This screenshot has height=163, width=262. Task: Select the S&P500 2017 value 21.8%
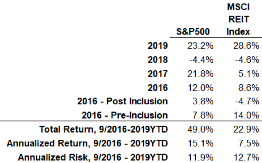click(x=200, y=73)
